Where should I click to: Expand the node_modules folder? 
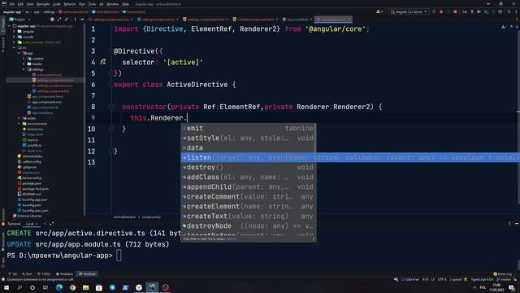coord(14,42)
